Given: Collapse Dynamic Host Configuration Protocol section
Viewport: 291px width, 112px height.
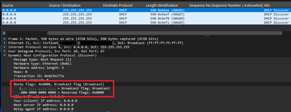Looking at the screenshot, I should tap(4, 55).
